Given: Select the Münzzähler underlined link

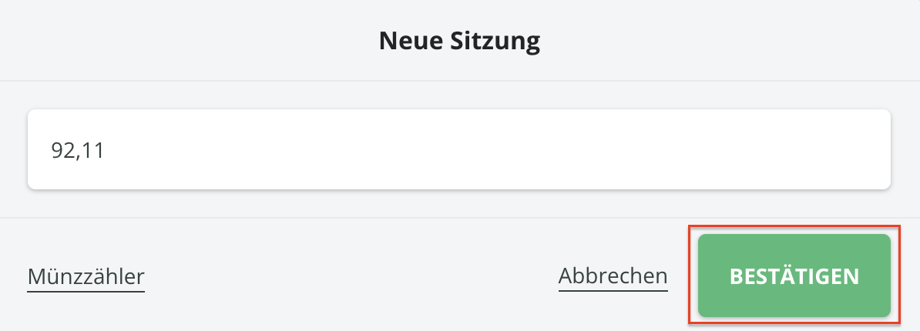Looking at the screenshot, I should [86, 276].
